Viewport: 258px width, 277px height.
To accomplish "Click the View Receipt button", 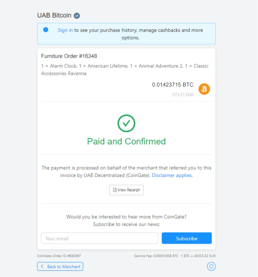I will click(x=126, y=190).
